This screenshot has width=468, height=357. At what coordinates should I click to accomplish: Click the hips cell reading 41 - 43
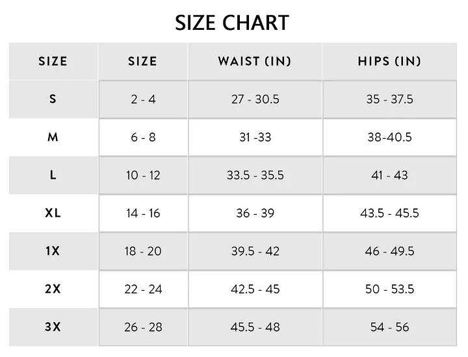tap(389, 175)
